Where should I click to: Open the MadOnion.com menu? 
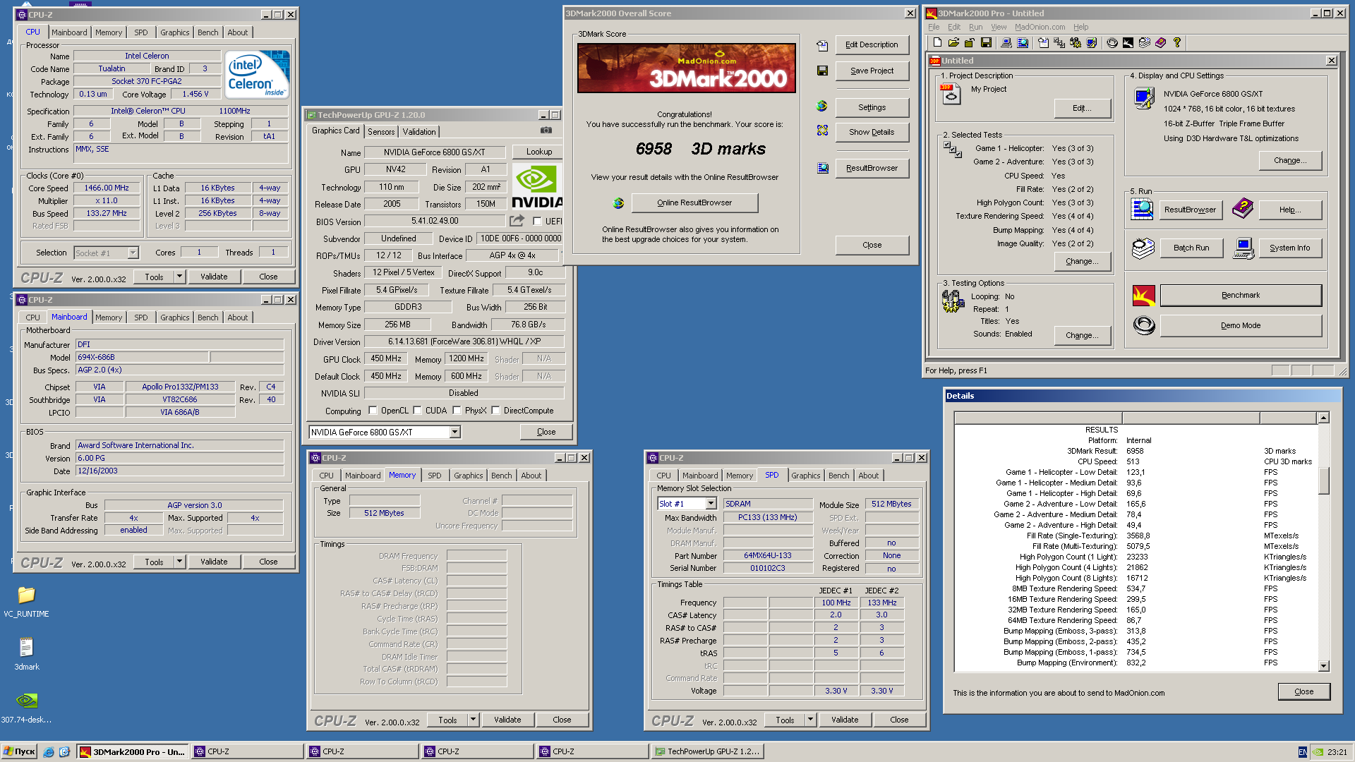[x=1040, y=28]
